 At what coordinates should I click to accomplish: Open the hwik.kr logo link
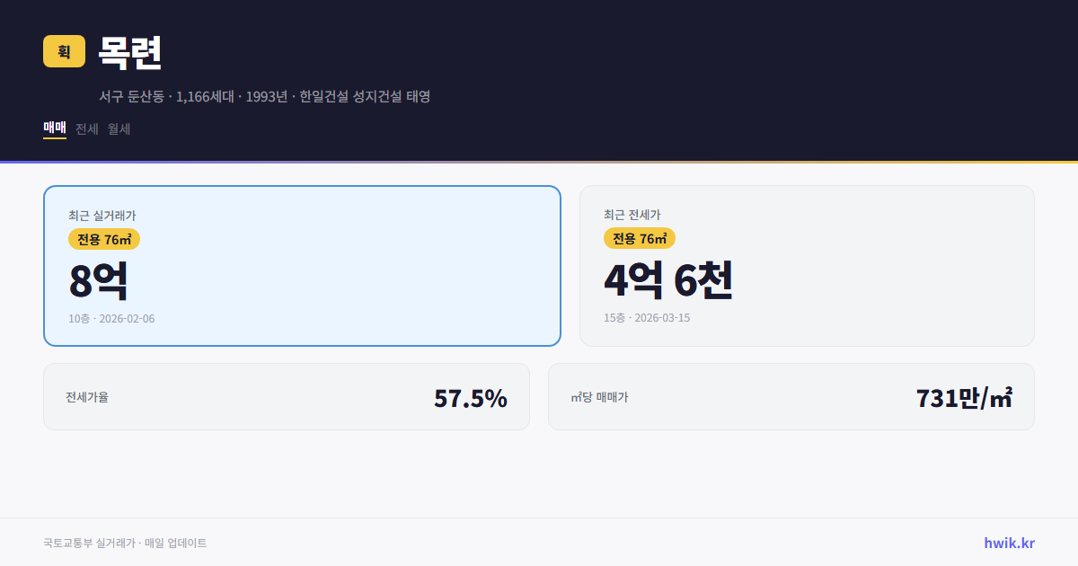click(x=1008, y=542)
